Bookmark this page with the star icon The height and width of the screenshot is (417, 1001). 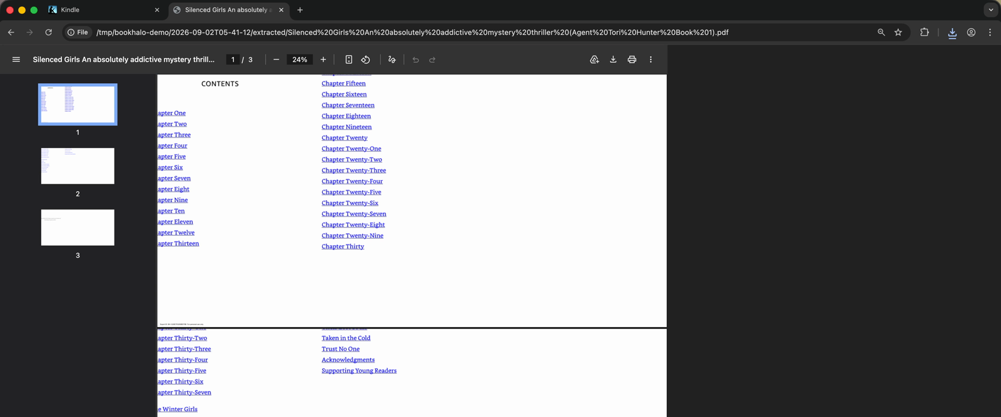(898, 33)
